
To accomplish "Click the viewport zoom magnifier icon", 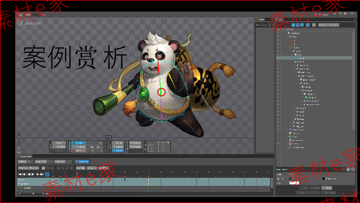I will [x=19, y=148].
